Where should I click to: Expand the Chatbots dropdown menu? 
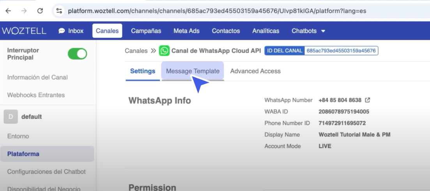point(308,31)
